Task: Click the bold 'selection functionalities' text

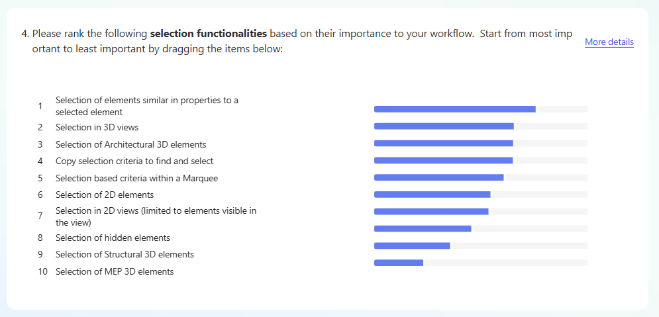Action: (x=209, y=34)
